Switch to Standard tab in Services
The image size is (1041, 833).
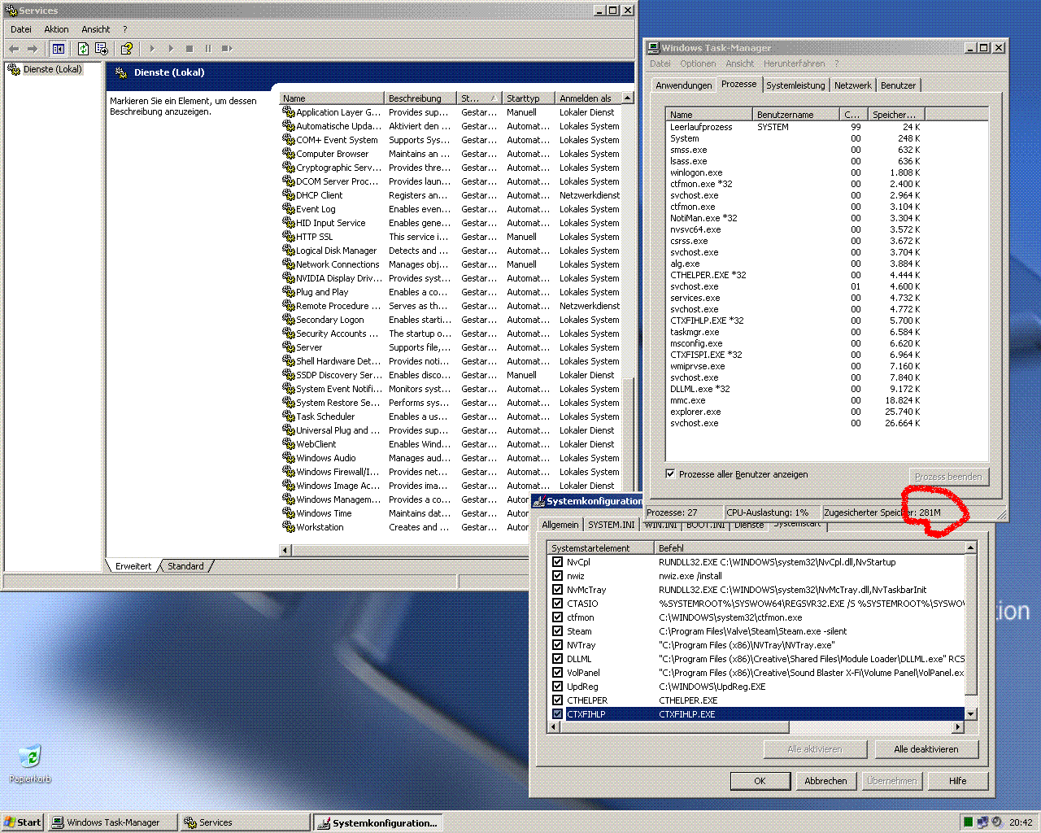(185, 566)
